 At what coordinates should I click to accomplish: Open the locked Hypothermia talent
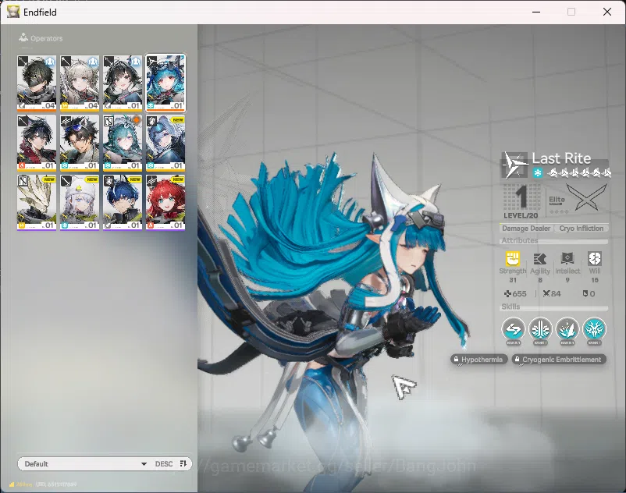tap(479, 360)
